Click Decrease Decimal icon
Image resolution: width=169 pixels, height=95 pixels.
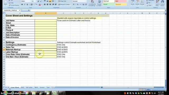[x=86, y=4]
